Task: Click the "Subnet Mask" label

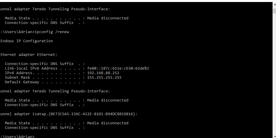Action: 17,78
